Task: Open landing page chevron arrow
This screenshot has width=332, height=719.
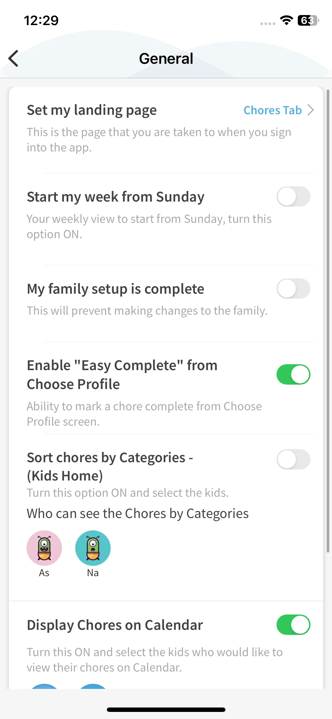Action: click(x=310, y=110)
